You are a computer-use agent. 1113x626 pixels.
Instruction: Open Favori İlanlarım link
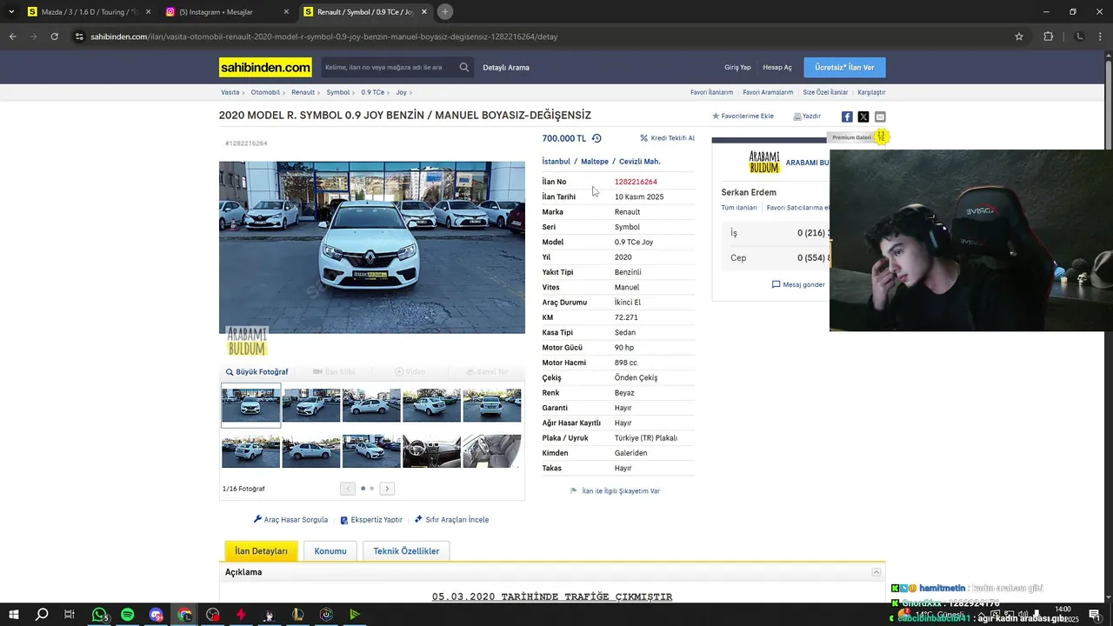coord(711,92)
